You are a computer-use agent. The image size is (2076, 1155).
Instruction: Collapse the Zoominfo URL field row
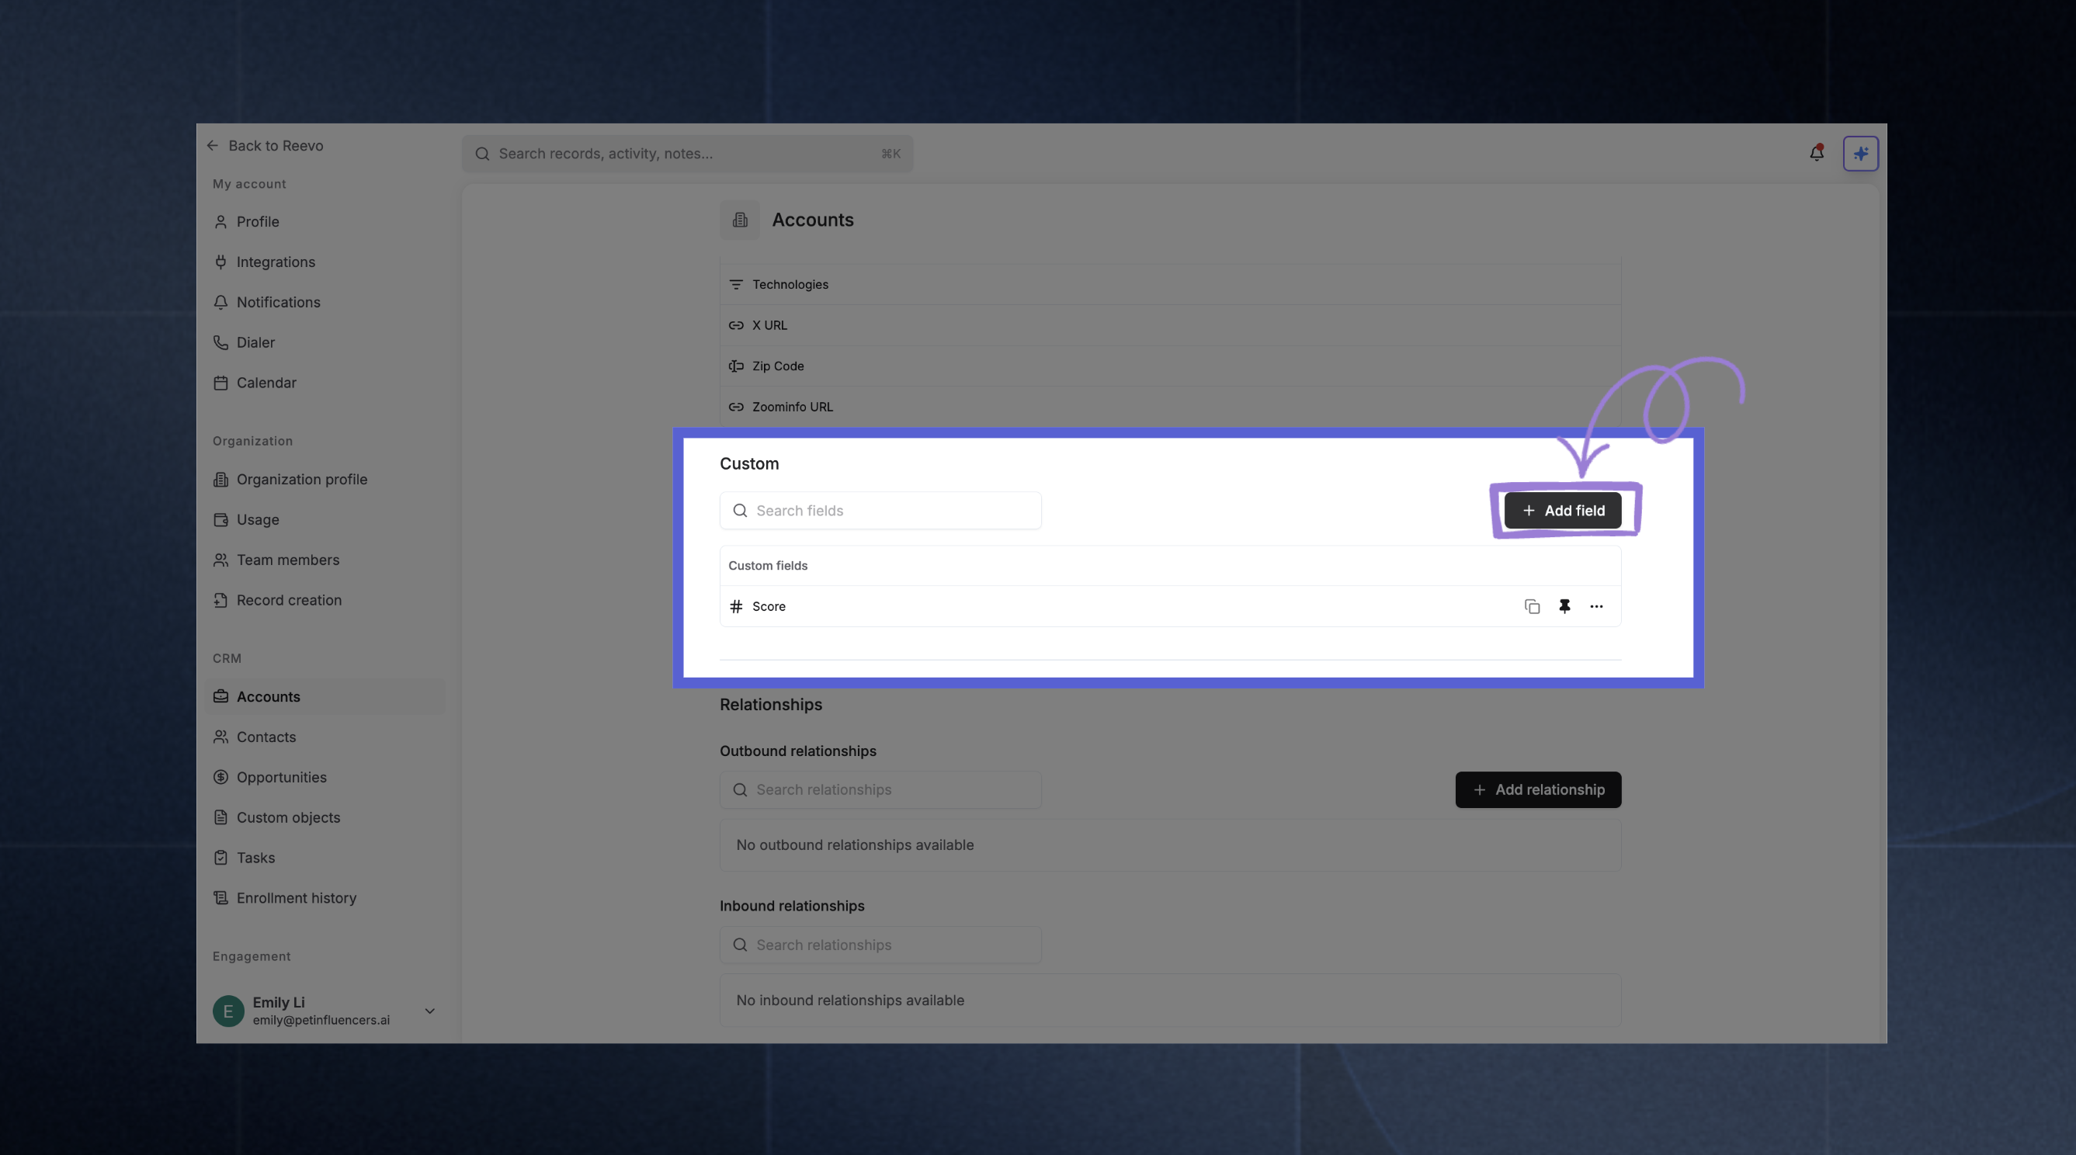[792, 406]
